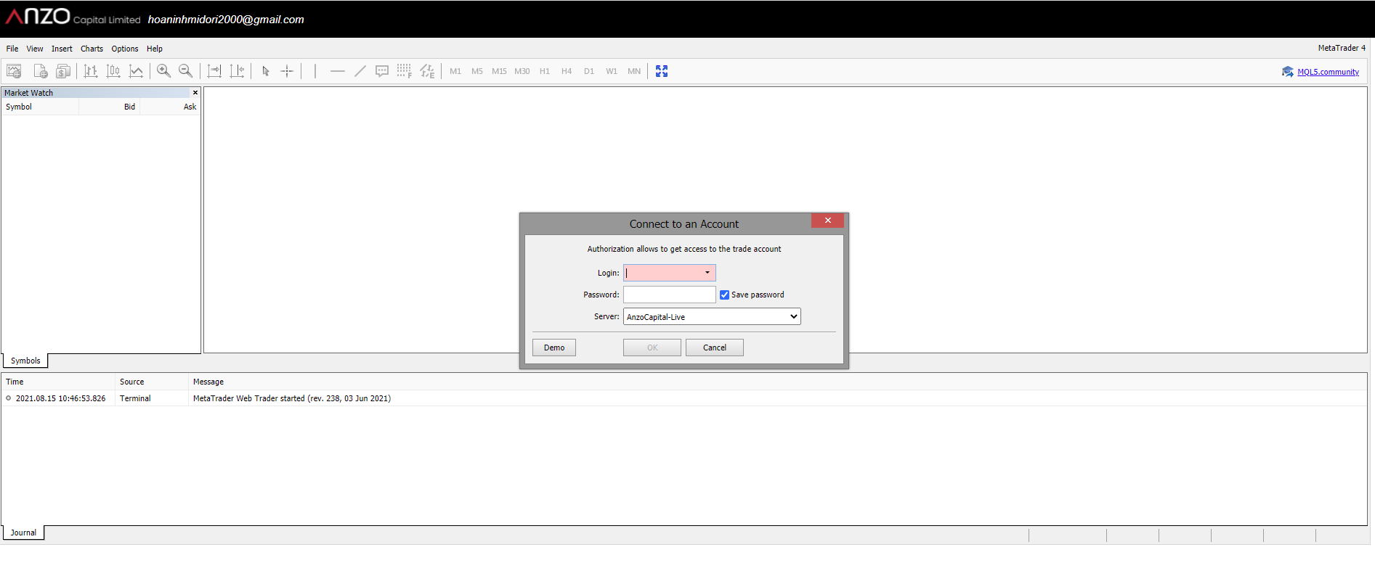
Task: Switch to candlestick chart mode
Action: 113,71
